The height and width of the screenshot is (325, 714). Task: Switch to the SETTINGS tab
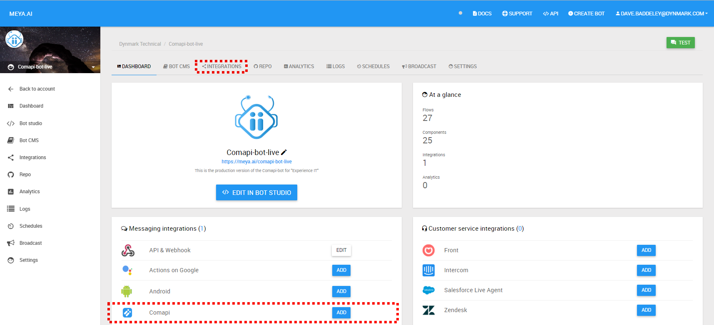(x=463, y=66)
